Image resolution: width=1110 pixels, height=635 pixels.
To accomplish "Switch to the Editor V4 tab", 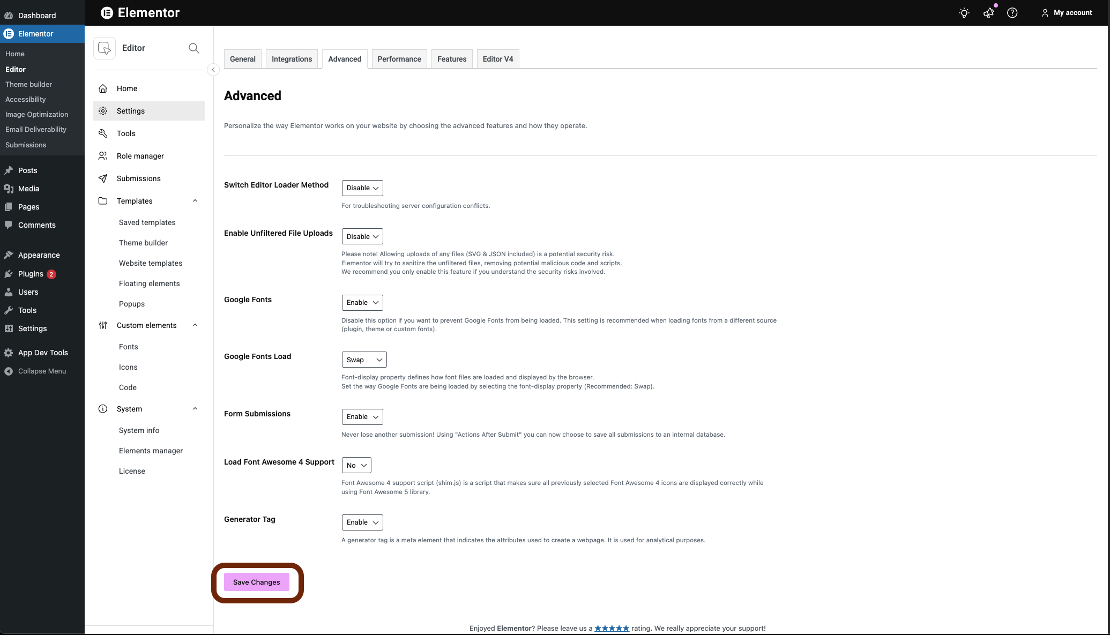I will click(497, 59).
